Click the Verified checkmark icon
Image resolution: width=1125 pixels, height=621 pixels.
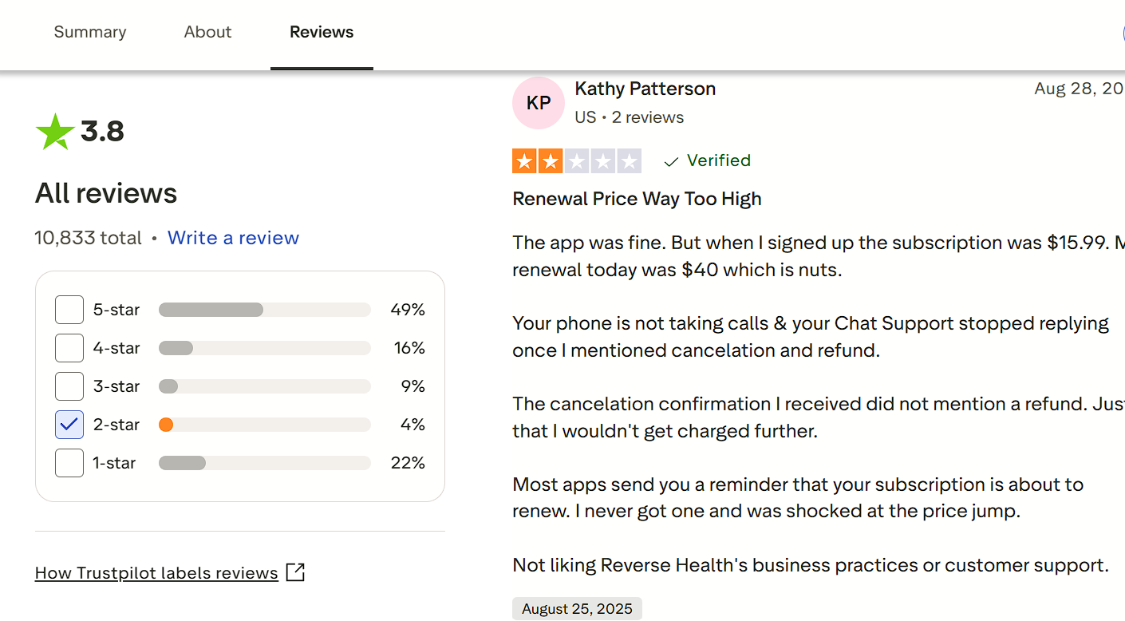(x=672, y=161)
